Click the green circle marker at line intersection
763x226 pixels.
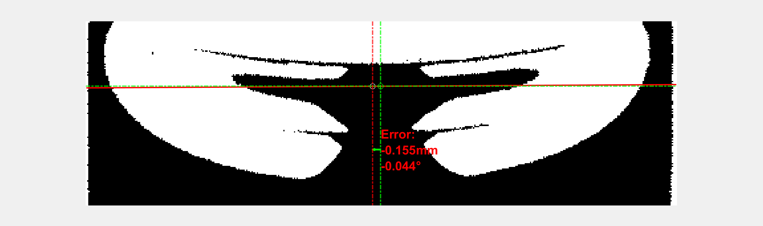click(x=381, y=86)
